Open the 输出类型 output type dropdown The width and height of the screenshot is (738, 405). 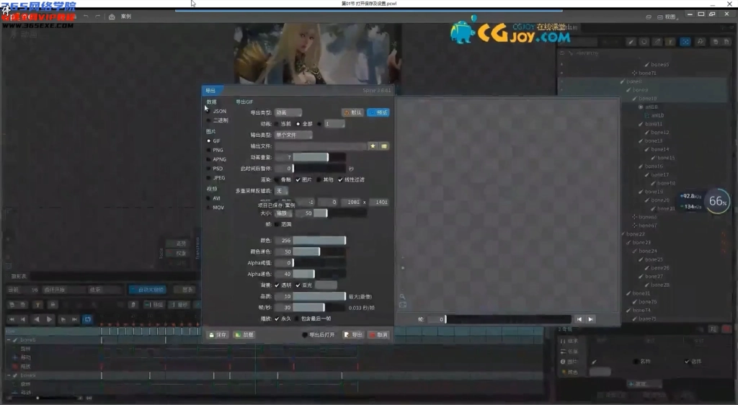pyautogui.click(x=293, y=135)
